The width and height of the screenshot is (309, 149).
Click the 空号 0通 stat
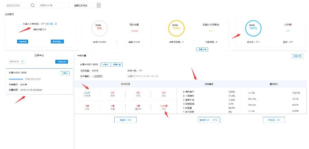point(138,94)
